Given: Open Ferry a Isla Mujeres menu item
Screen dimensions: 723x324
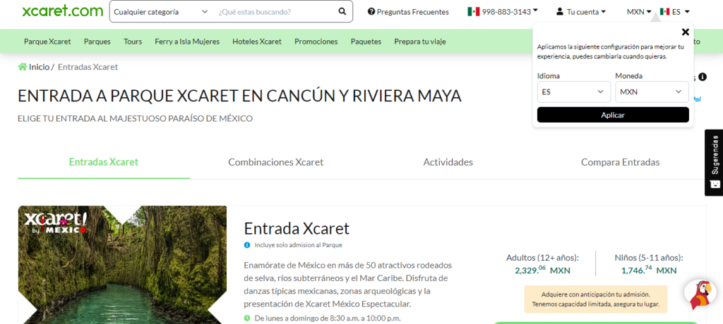Looking at the screenshot, I should 187,42.
